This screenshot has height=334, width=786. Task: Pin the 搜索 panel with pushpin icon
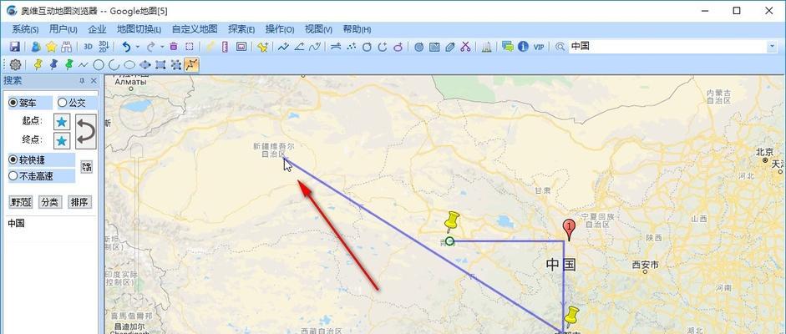tap(82, 81)
